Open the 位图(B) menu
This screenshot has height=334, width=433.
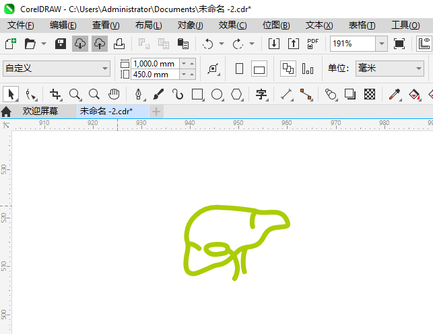point(276,26)
